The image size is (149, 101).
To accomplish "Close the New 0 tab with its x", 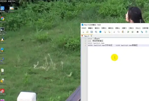I will pos(91,36).
